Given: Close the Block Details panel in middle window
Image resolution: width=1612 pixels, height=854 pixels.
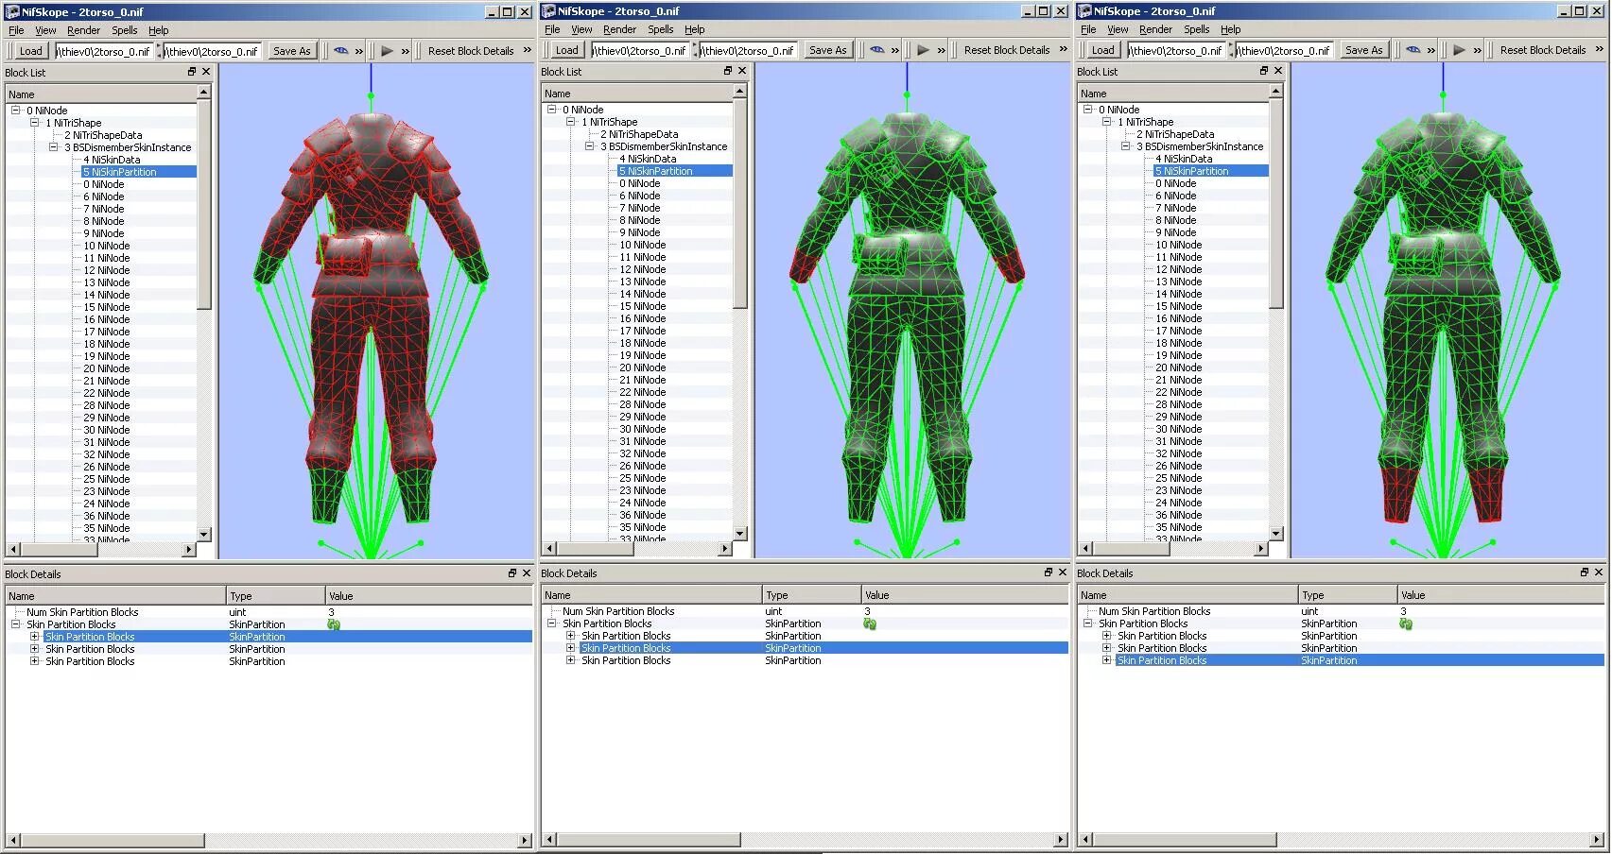Looking at the screenshot, I should (x=1063, y=572).
